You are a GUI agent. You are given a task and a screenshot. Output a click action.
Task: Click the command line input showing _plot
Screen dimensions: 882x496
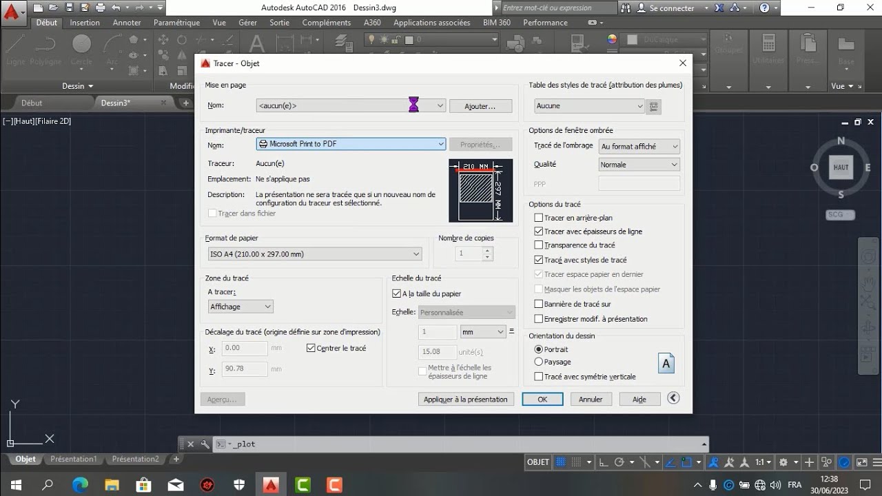[x=460, y=444]
